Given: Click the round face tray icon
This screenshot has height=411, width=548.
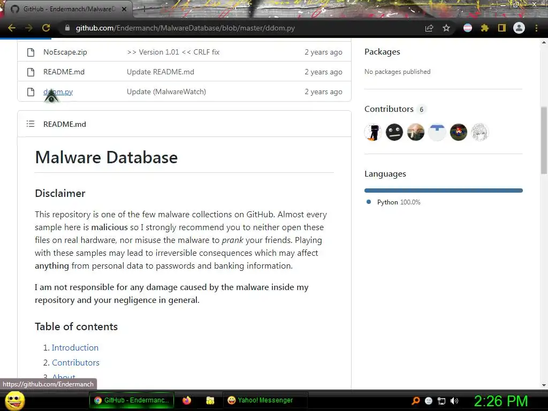Looking at the screenshot, I should click(429, 401).
